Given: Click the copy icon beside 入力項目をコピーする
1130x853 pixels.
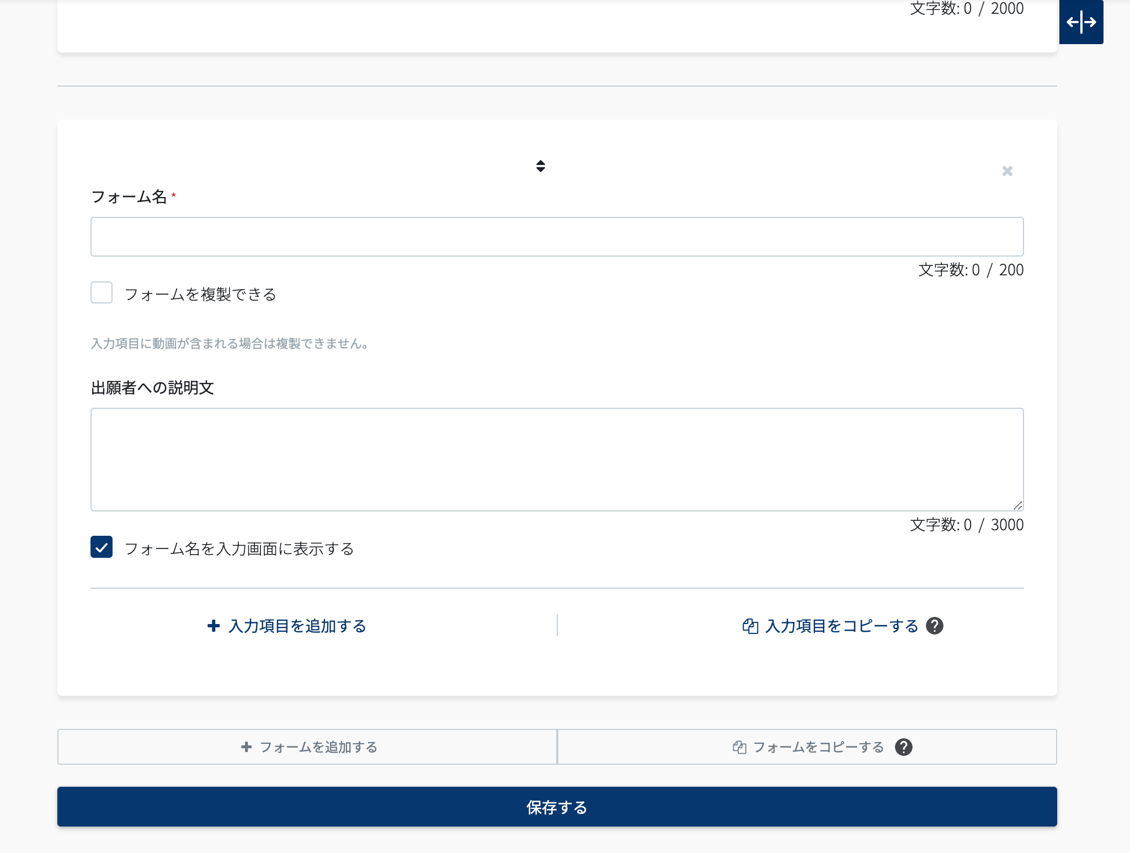Looking at the screenshot, I should click(x=750, y=626).
